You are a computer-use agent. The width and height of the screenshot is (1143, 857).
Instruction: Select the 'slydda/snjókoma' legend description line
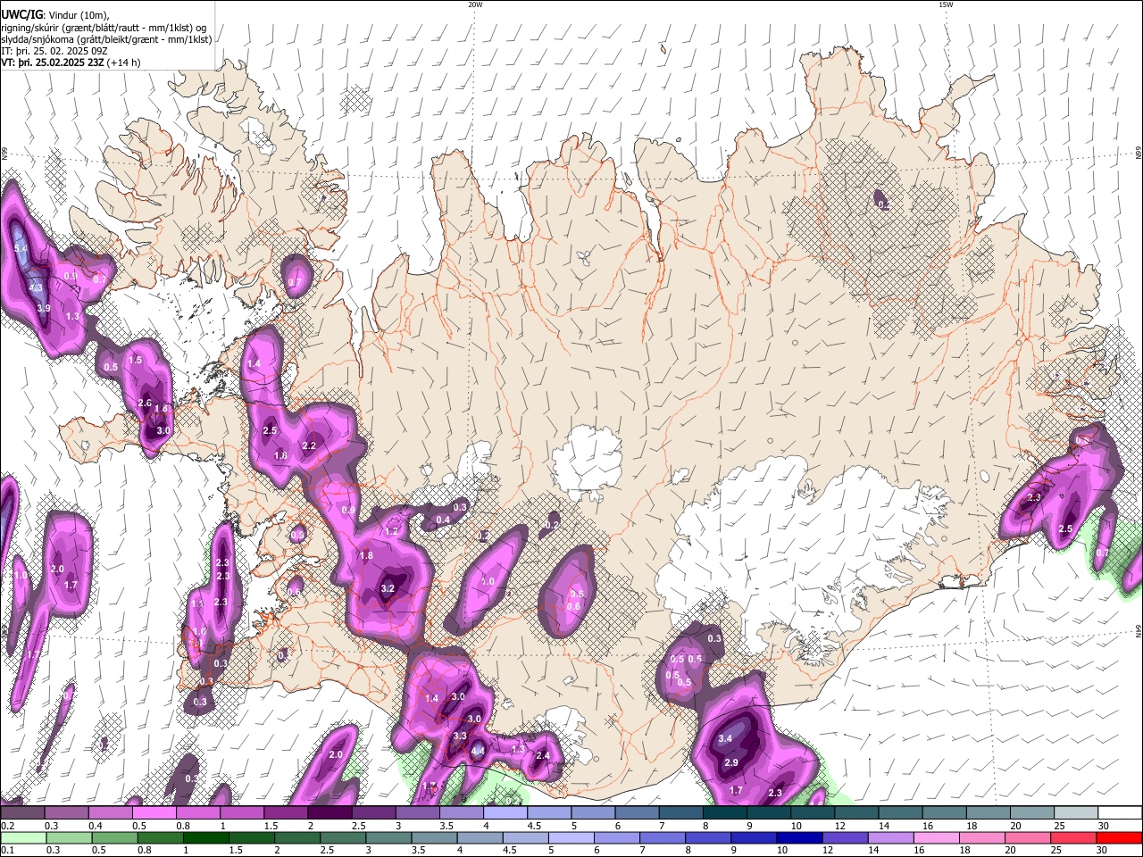point(106,39)
